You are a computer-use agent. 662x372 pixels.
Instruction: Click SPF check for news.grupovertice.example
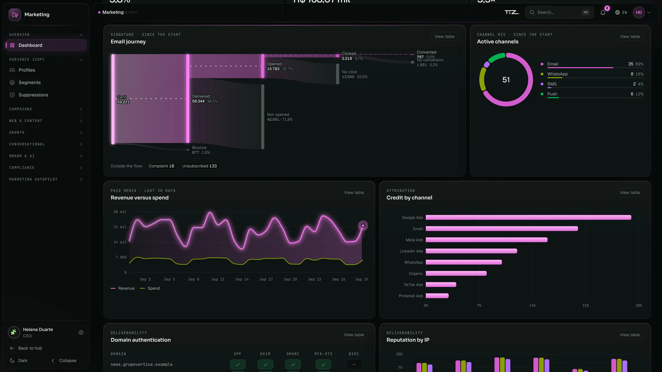click(x=238, y=364)
